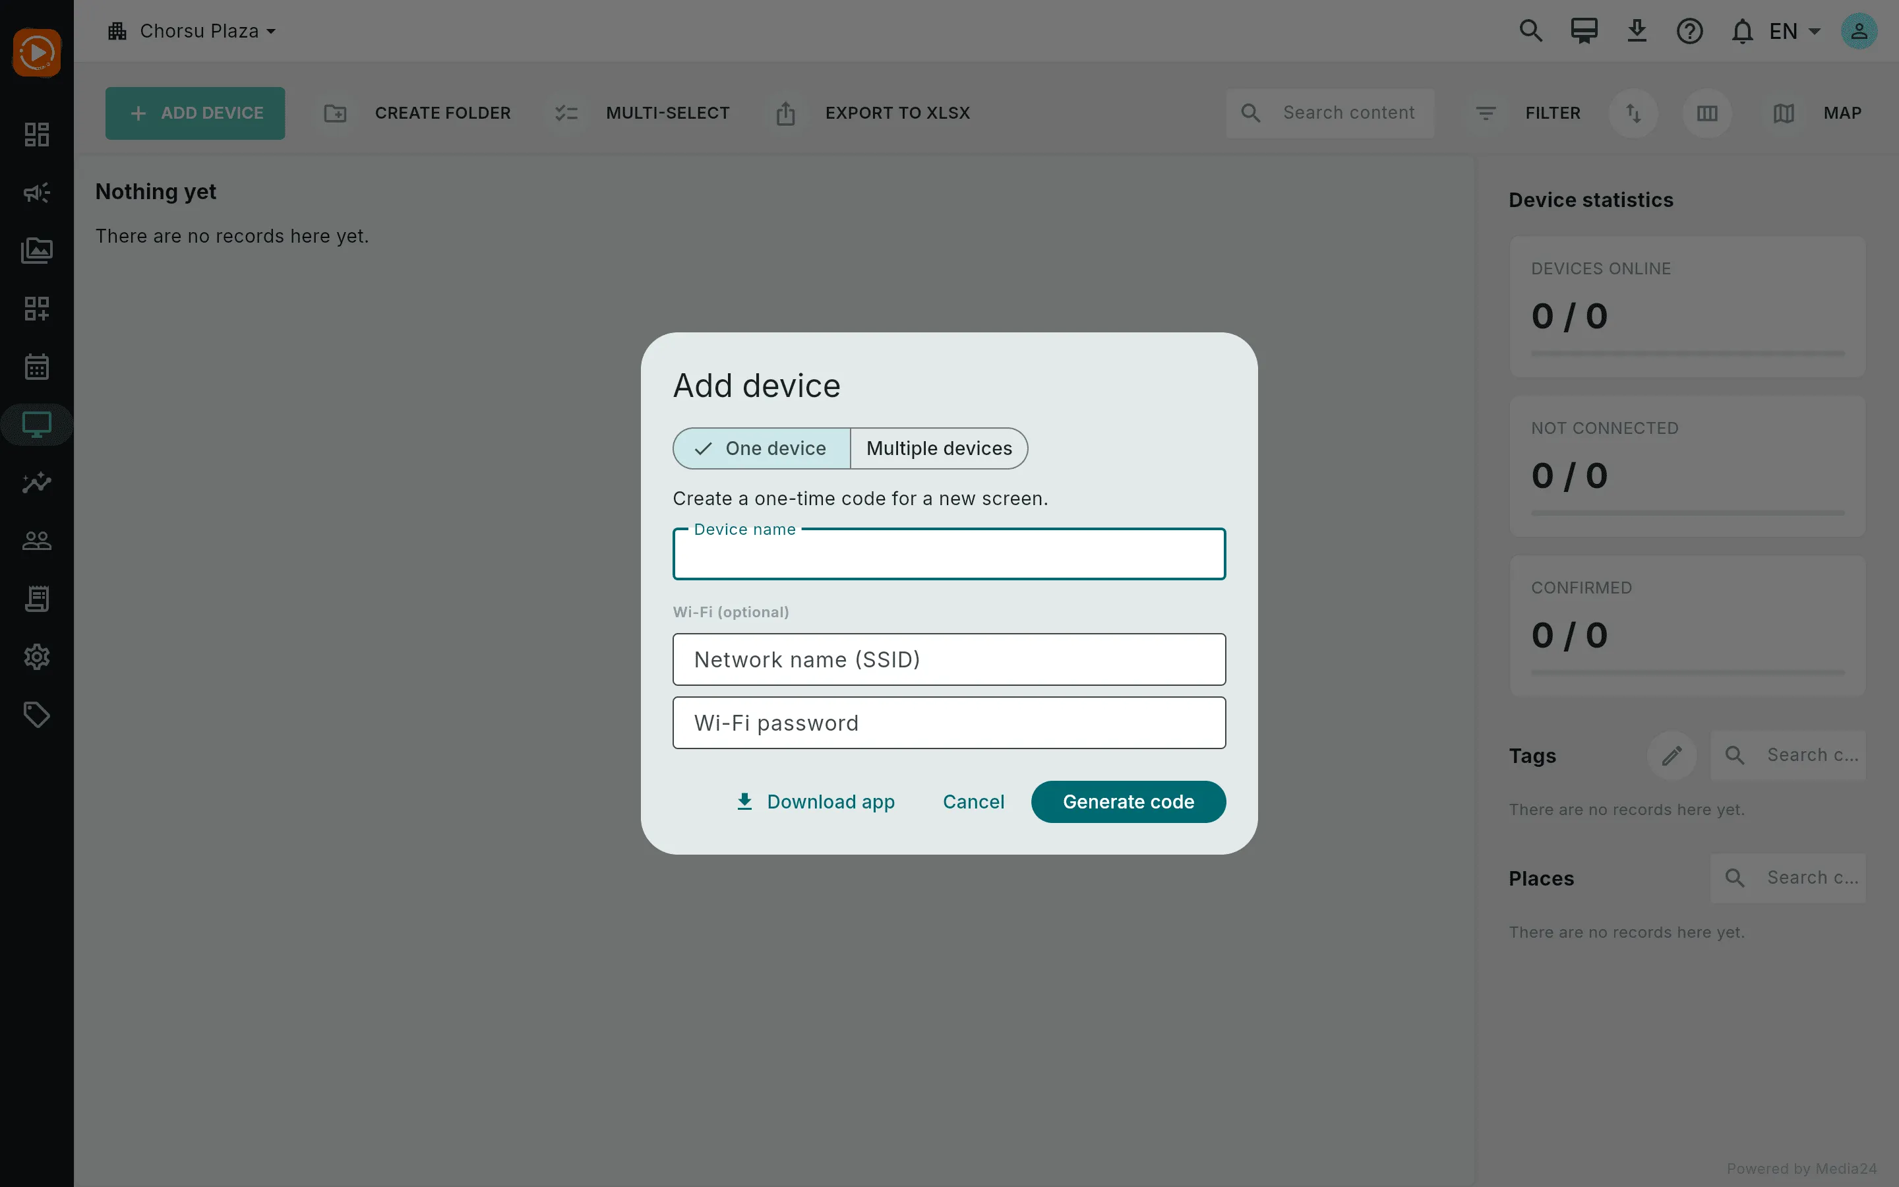This screenshot has width=1899, height=1187.
Task: Click the Wi-Fi password field
Action: pyautogui.click(x=950, y=723)
